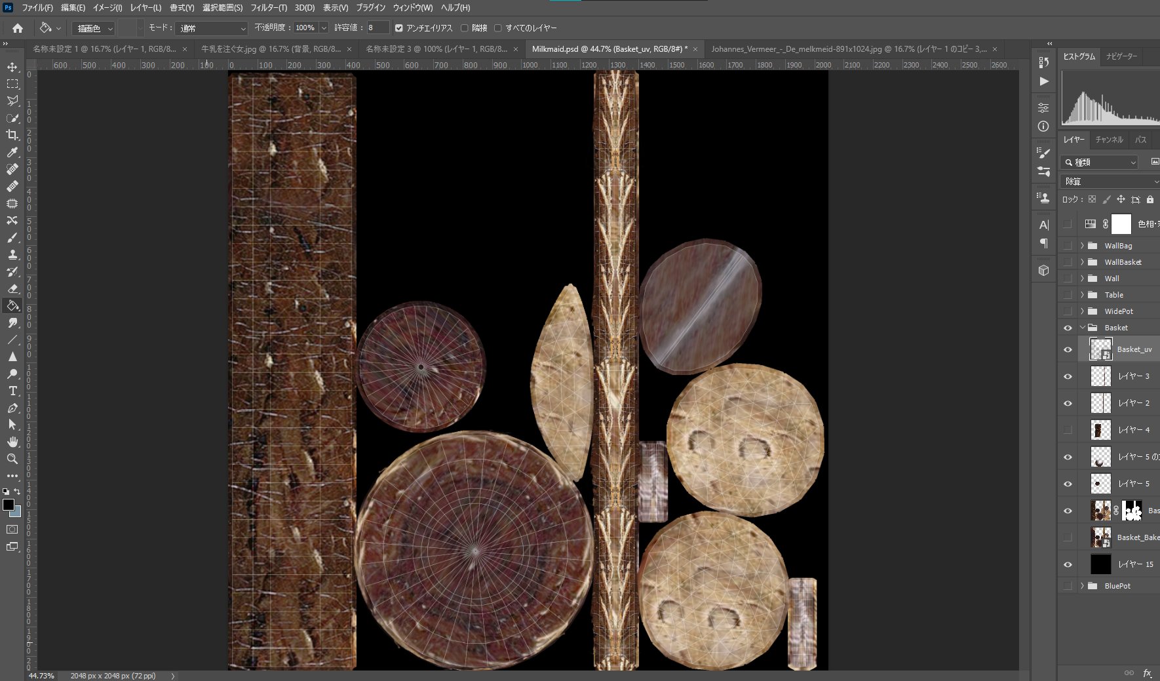1160x681 pixels.
Task: Switch to 牛乳を注ぐ女.jpg document tab
Action: click(271, 49)
